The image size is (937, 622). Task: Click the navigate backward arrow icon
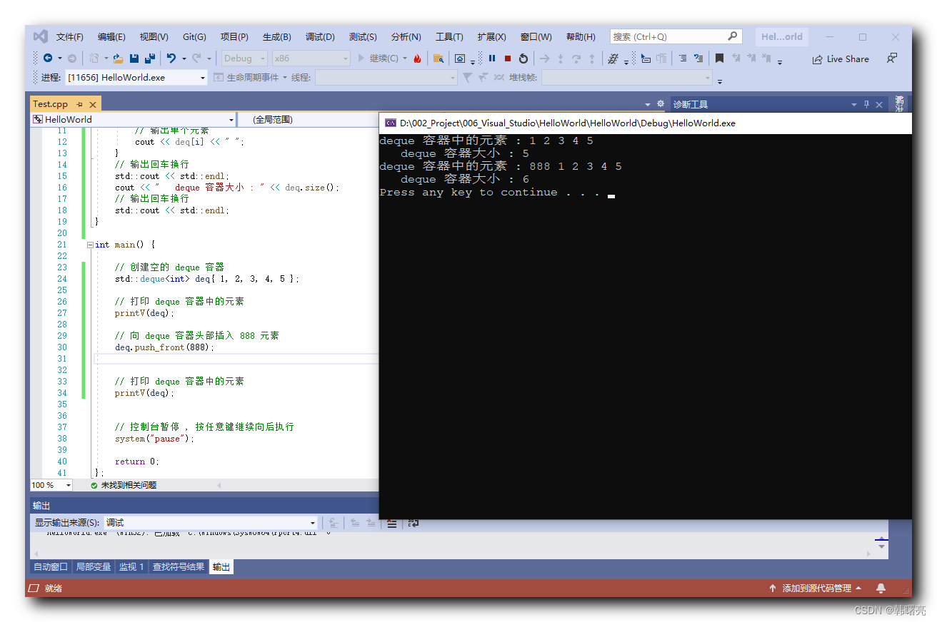pos(48,58)
